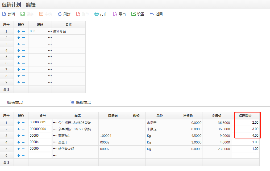
Task: Click the 进货价 column header
Action: click(x=188, y=116)
